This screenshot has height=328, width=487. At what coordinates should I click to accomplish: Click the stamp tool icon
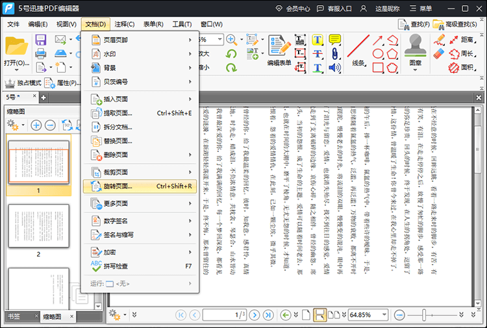pos(416,45)
